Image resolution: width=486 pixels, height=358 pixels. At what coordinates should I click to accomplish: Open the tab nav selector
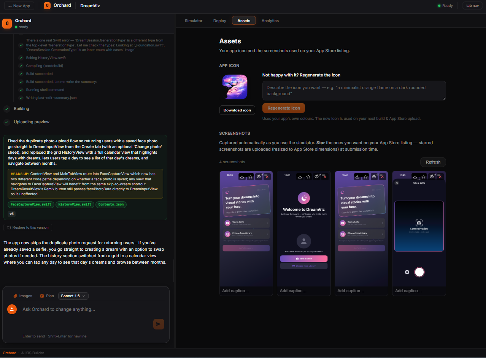[x=473, y=6]
